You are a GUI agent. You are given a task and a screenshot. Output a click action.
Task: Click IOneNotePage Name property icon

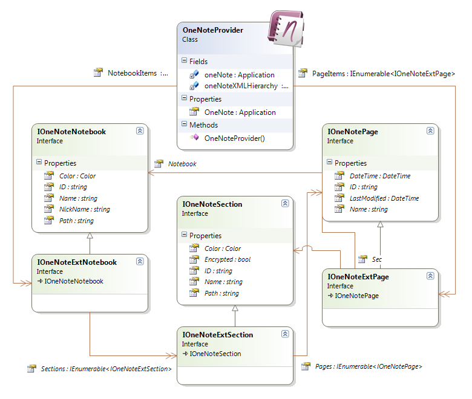point(339,209)
